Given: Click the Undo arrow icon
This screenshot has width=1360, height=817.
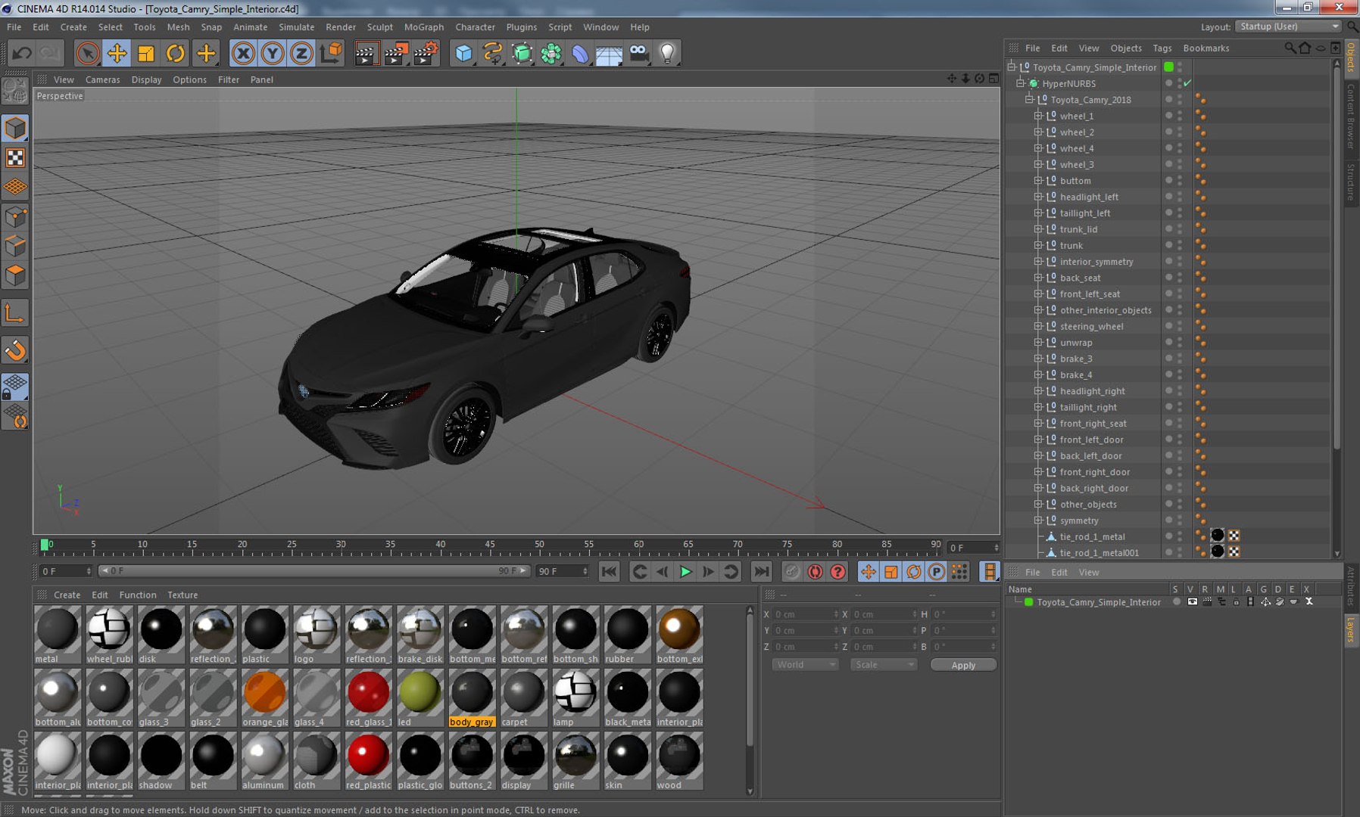Looking at the screenshot, I should point(22,53).
